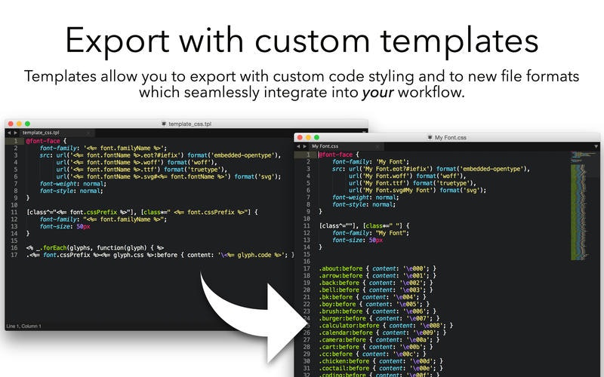Click 'font-style: normal;' in My Font.css window
This screenshot has height=377, width=604.
(364, 204)
